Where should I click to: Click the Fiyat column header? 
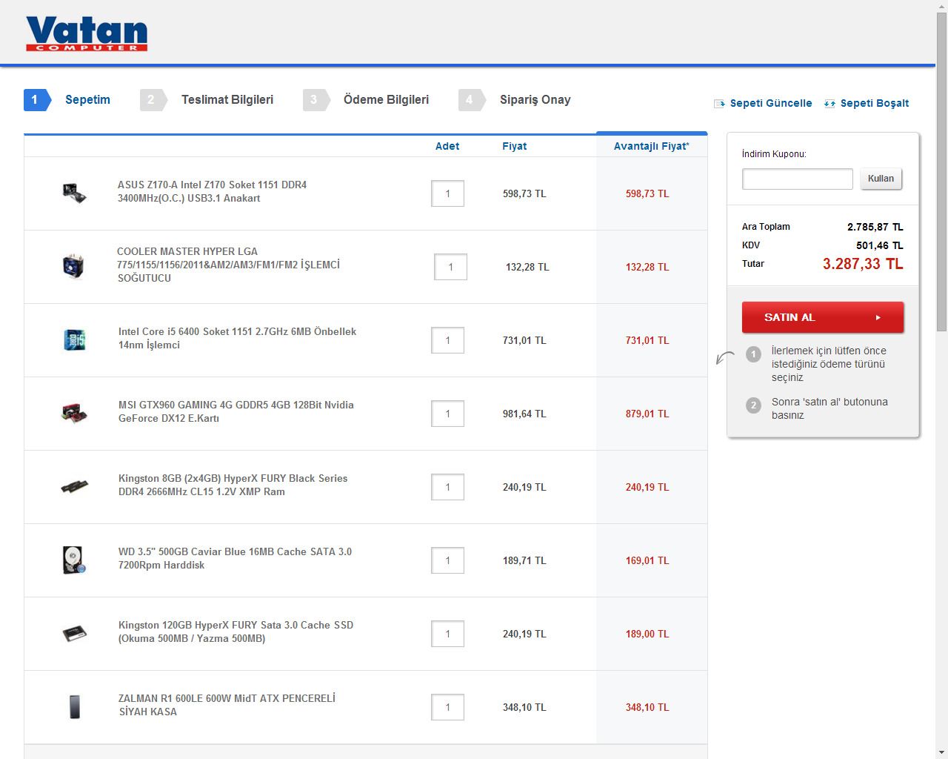515,146
